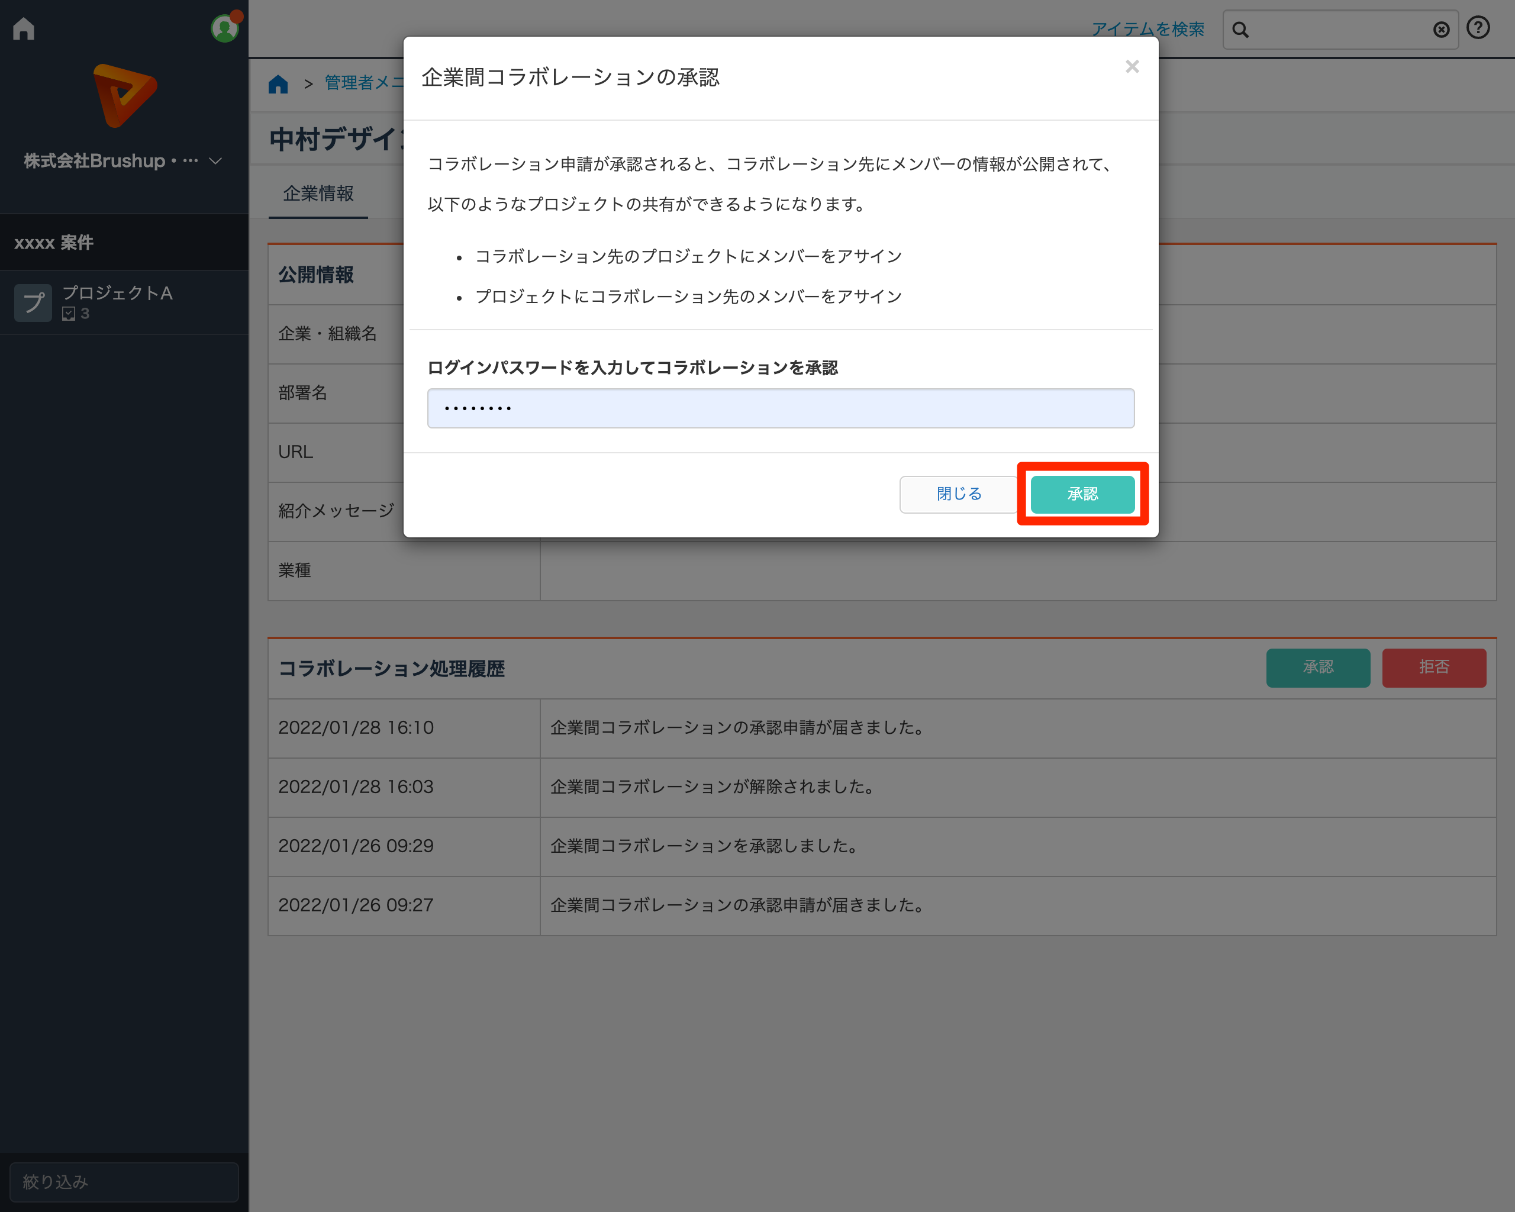Viewport: 1515px width, 1212px height.
Task: Click the プロジェクトA project thumbnail icon
Action: click(x=33, y=303)
